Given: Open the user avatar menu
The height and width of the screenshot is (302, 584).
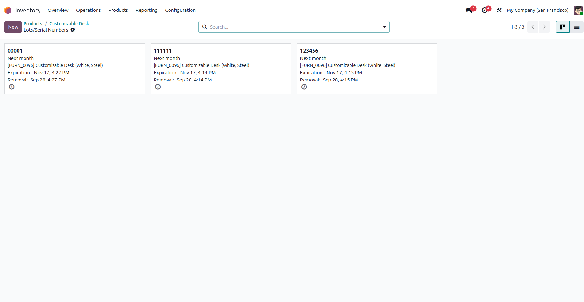Looking at the screenshot, I should tap(578, 10).
